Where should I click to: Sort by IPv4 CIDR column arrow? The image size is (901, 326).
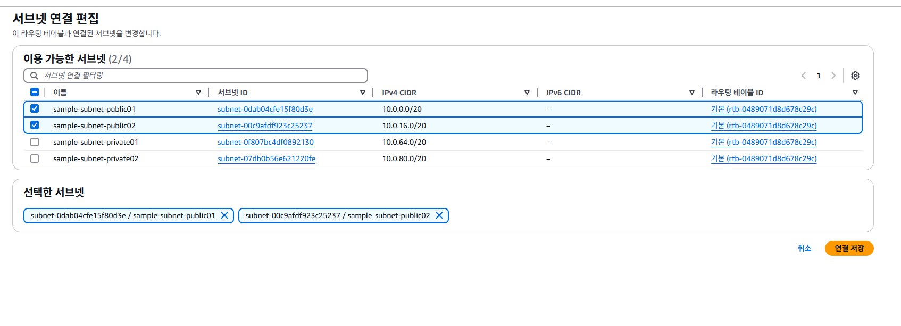click(x=527, y=93)
